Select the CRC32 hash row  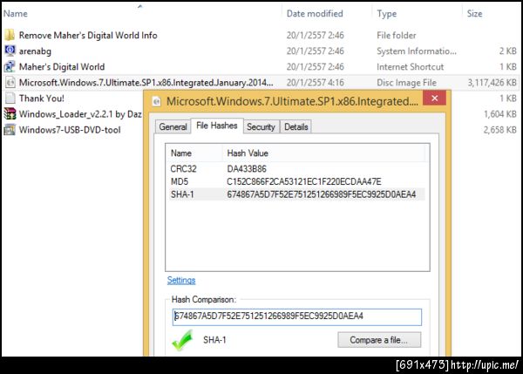[x=297, y=169]
